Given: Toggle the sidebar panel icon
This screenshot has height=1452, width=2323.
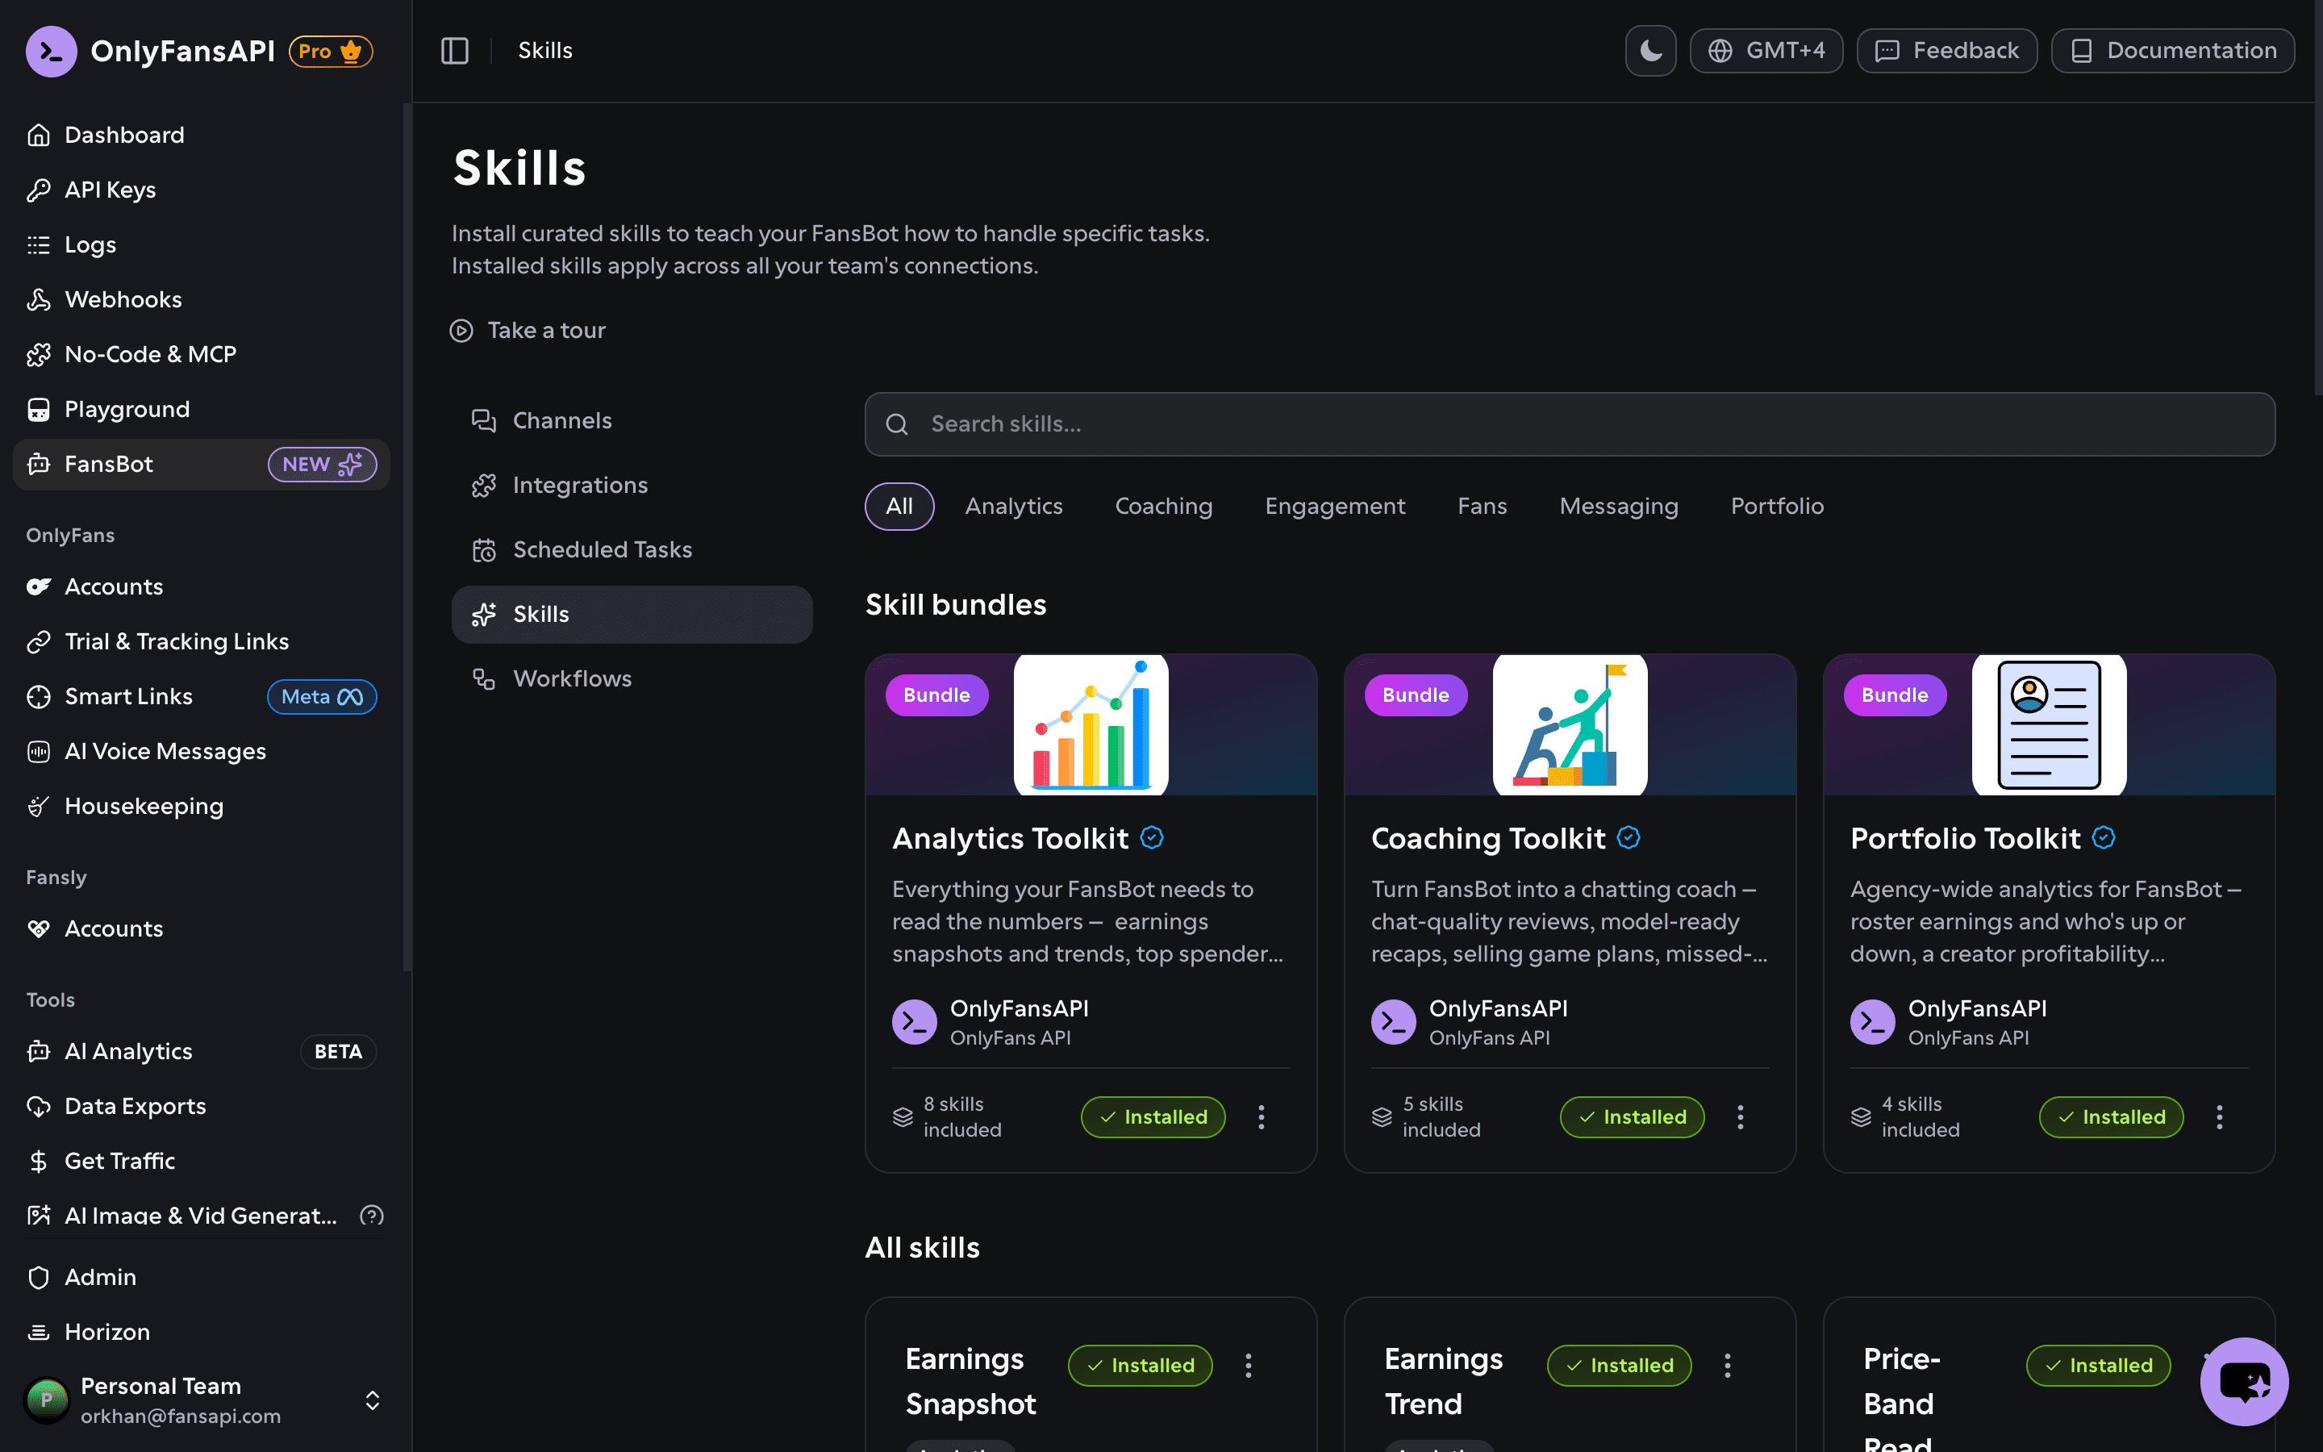Looking at the screenshot, I should coord(454,51).
